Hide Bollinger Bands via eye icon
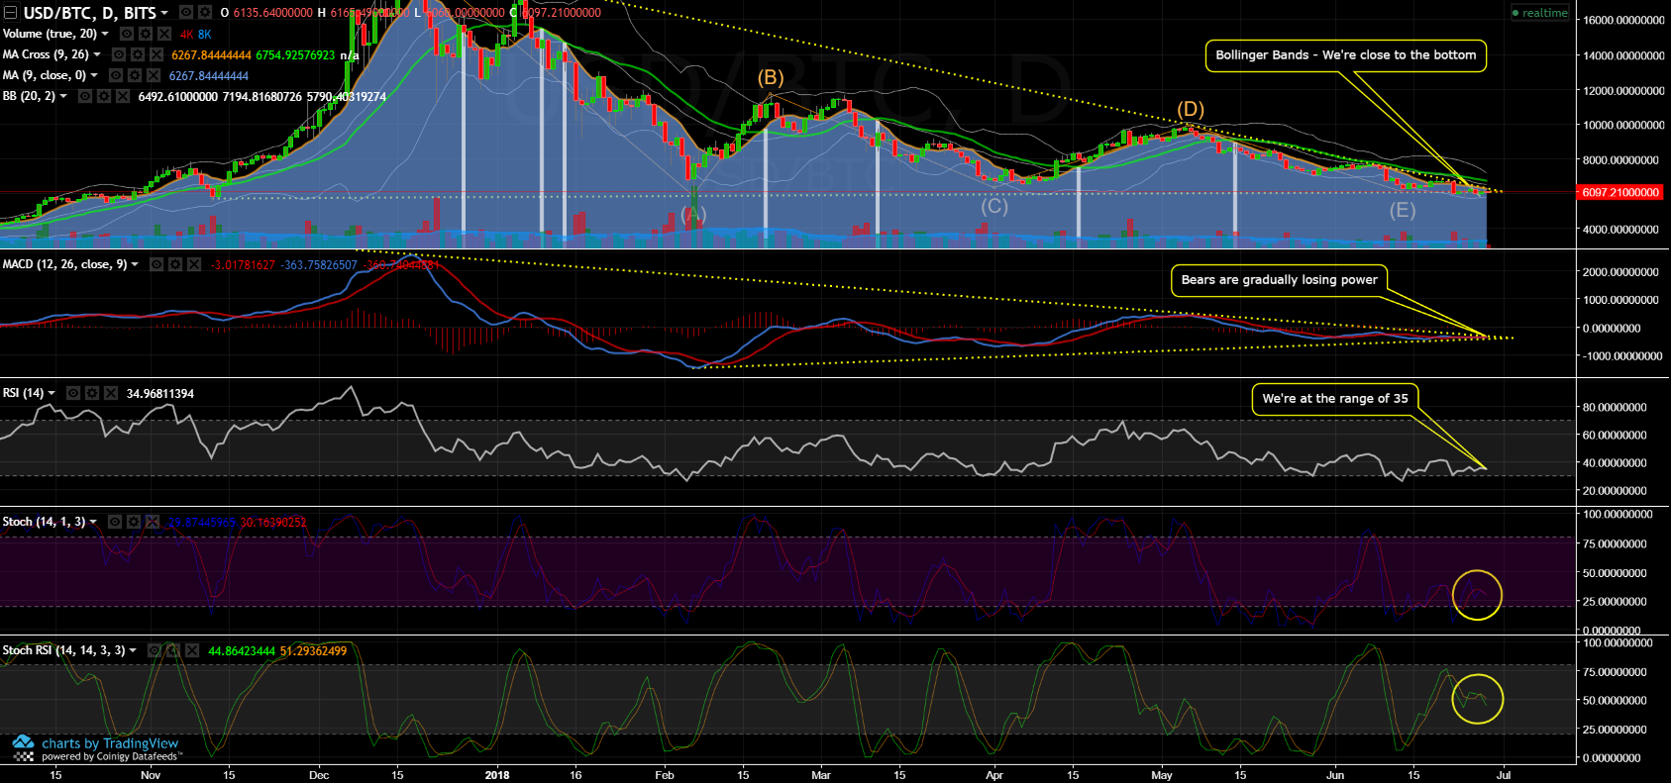 click(x=85, y=96)
